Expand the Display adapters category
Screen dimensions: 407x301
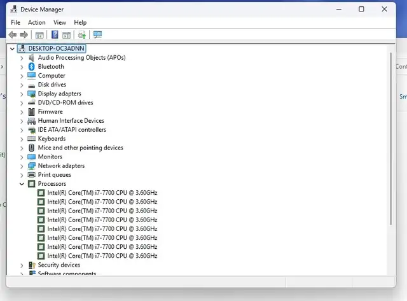(22, 94)
